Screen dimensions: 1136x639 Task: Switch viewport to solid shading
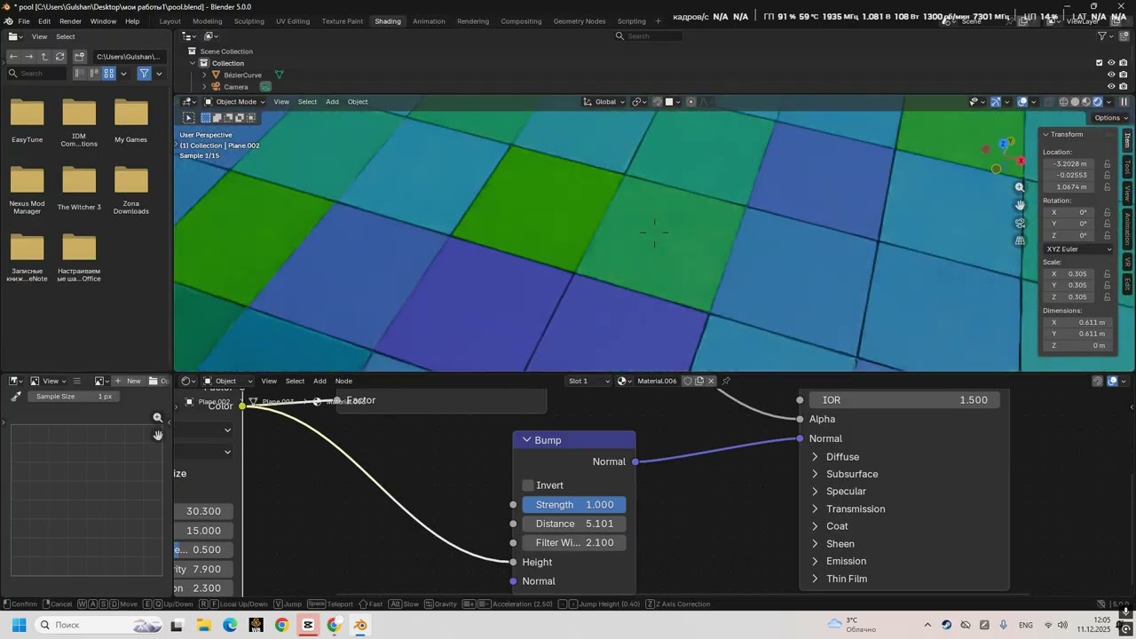coord(1075,102)
